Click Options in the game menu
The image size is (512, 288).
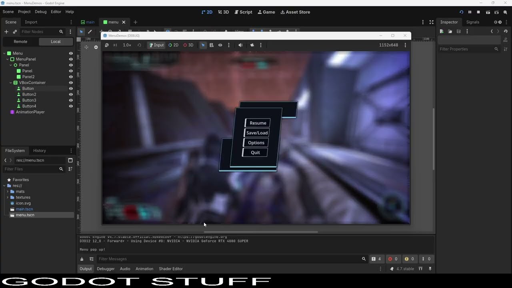[x=256, y=143]
